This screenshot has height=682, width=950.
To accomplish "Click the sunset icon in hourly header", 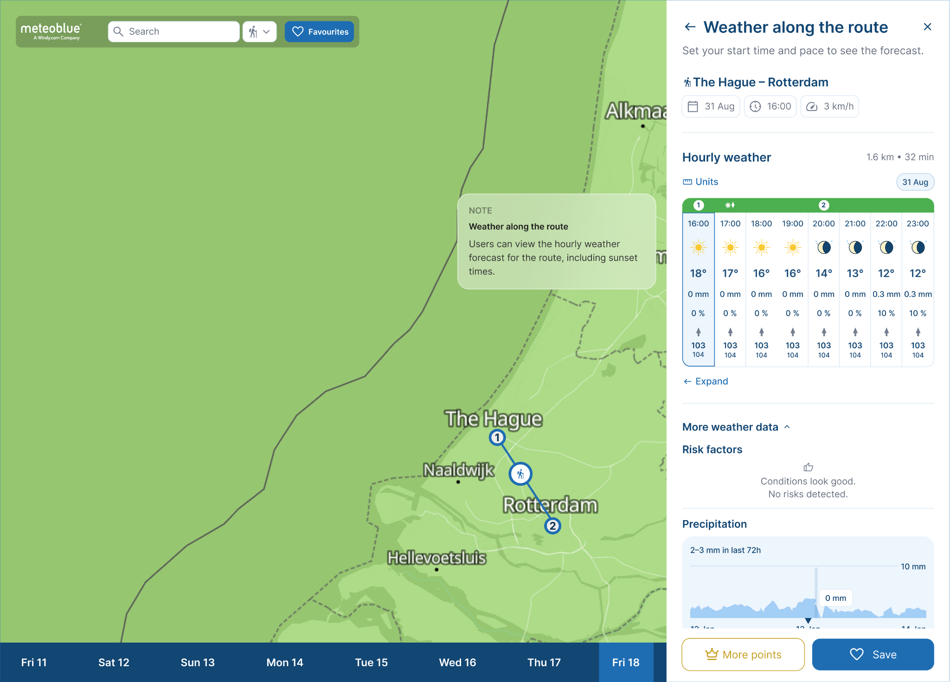I will tap(730, 205).
